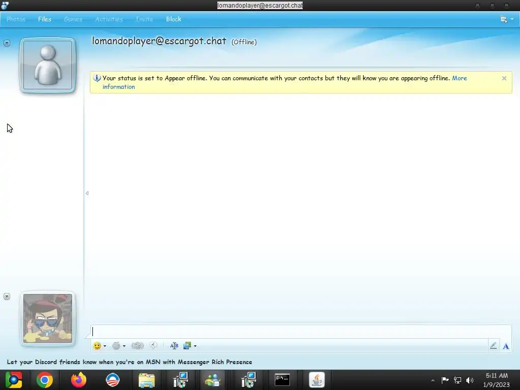520x390 pixels.
Task: Open the dropdown arrow beside the smiley emoticon
Action: (x=105, y=346)
